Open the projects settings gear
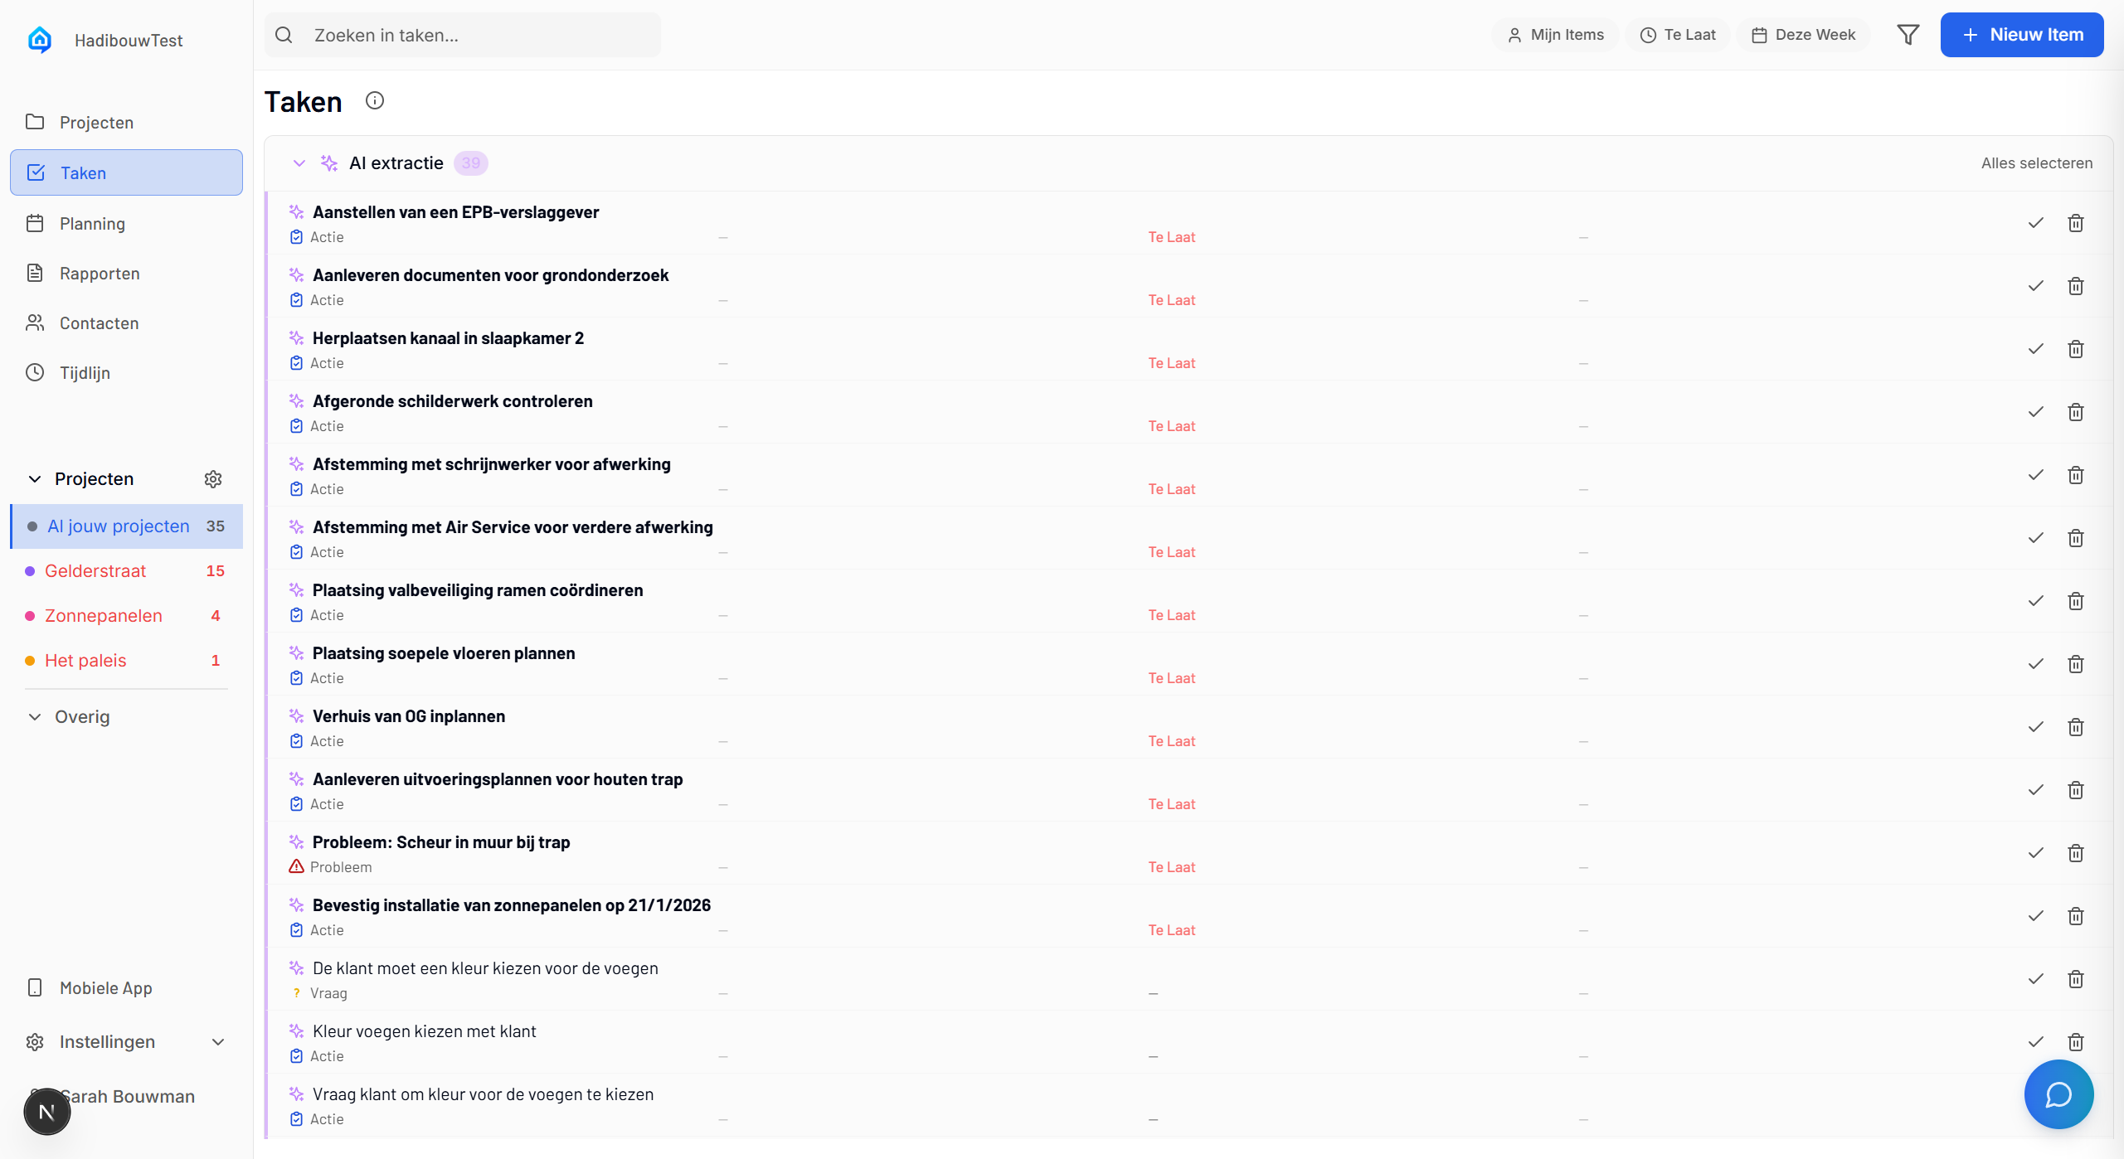Viewport: 2124px width, 1159px height. point(213,478)
